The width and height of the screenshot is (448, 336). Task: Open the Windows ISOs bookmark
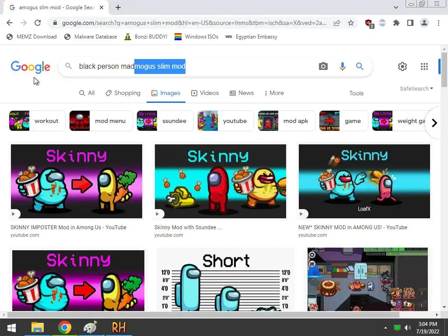196,37
